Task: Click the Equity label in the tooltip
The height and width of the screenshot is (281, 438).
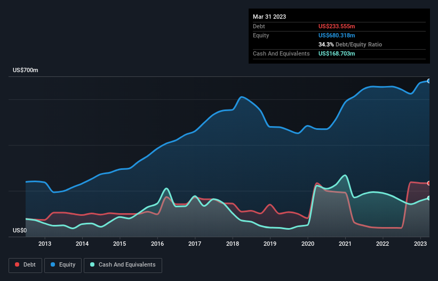Action: (x=261, y=35)
